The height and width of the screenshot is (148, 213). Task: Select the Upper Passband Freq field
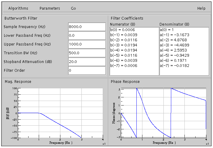click(87, 44)
